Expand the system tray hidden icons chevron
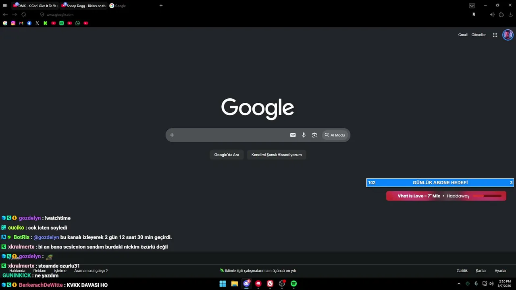 [x=459, y=284]
